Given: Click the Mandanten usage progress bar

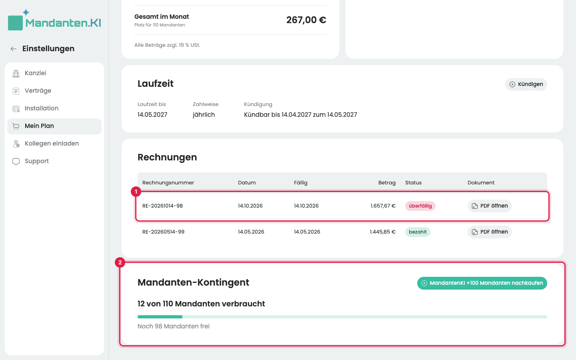Looking at the screenshot, I should point(342,317).
